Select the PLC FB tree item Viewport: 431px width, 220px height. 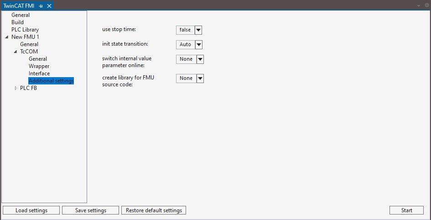29,88
